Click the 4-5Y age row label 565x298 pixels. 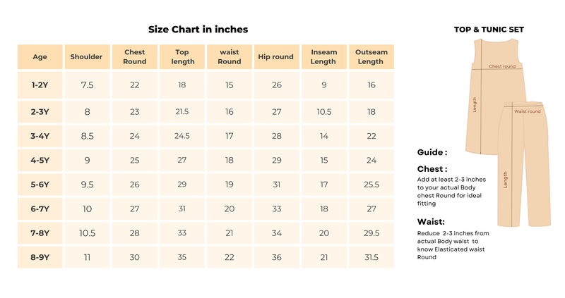(40, 161)
